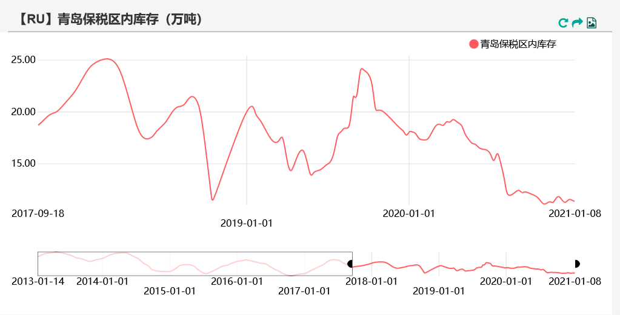The height and width of the screenshot is (315, 620).
Task: Grab the right data zoom handle
Action: click(x=576, y=264)
